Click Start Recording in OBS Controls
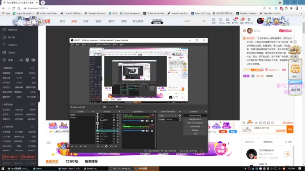The width and height of the screenshot is (305, 171). (x=195, y=119)
